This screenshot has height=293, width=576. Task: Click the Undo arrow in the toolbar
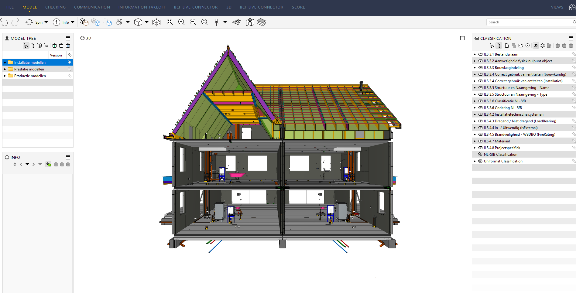pyautogui.click(x=4, y=22)
